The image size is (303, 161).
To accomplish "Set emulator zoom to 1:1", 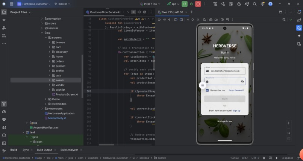I will [x=288, y=134].
